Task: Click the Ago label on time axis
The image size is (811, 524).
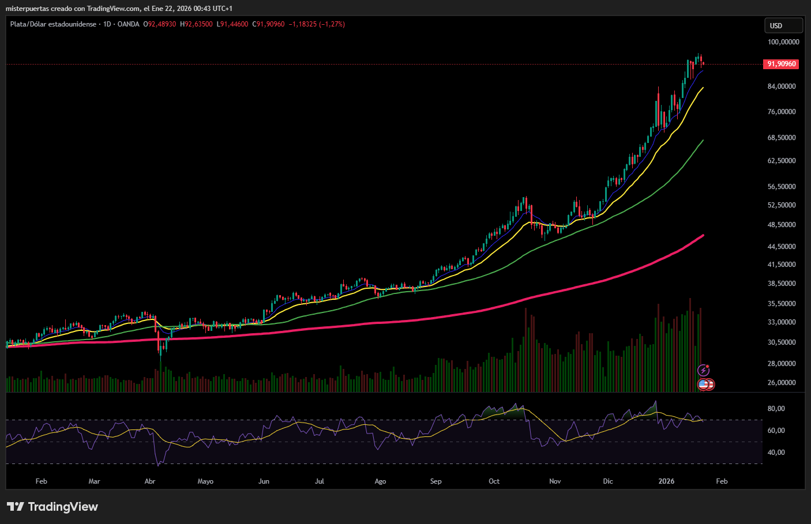Action: (x=380, y=481)
